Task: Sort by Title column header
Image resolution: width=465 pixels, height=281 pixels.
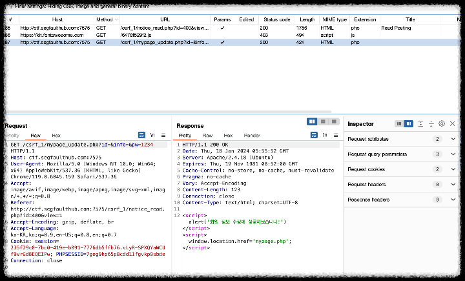Action: (x=410, y=19)
